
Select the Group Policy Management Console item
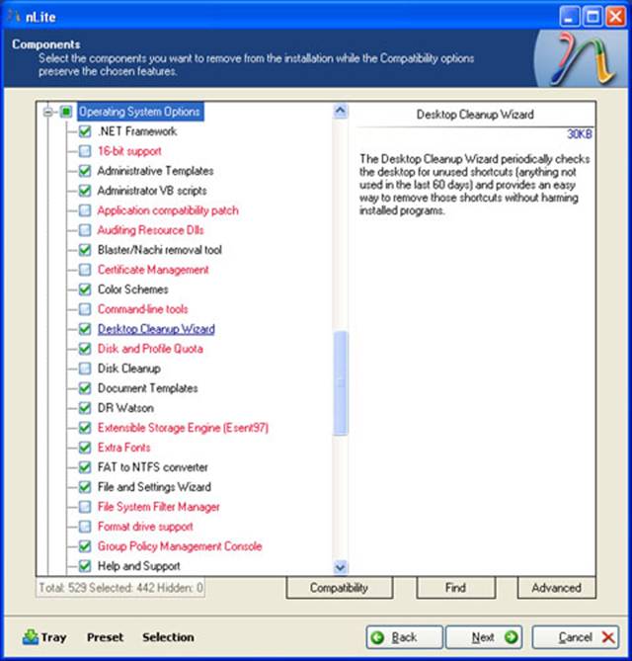pyautogui.click(x=179, y=546)
